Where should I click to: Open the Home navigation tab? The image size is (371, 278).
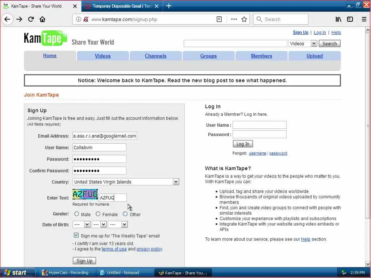pos(50,55)
